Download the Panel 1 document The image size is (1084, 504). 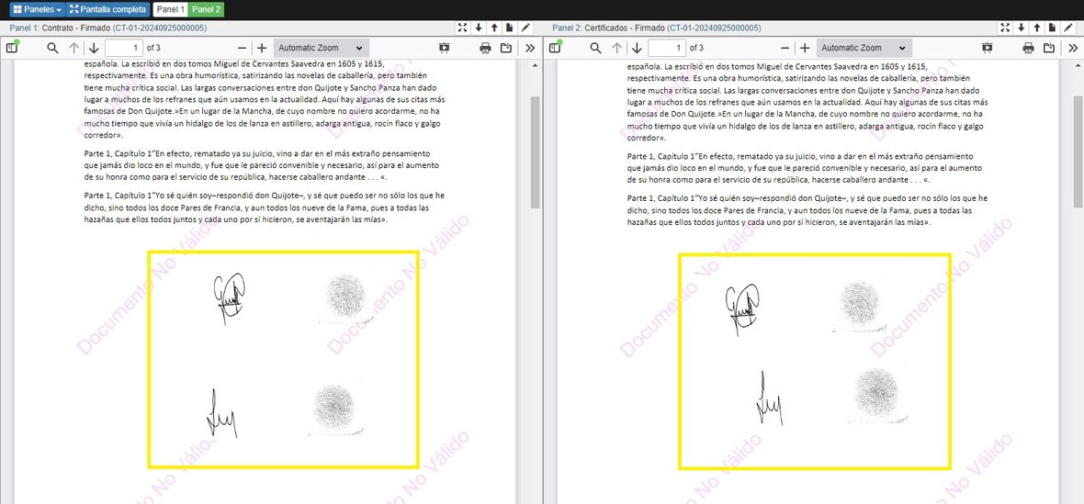507,48
